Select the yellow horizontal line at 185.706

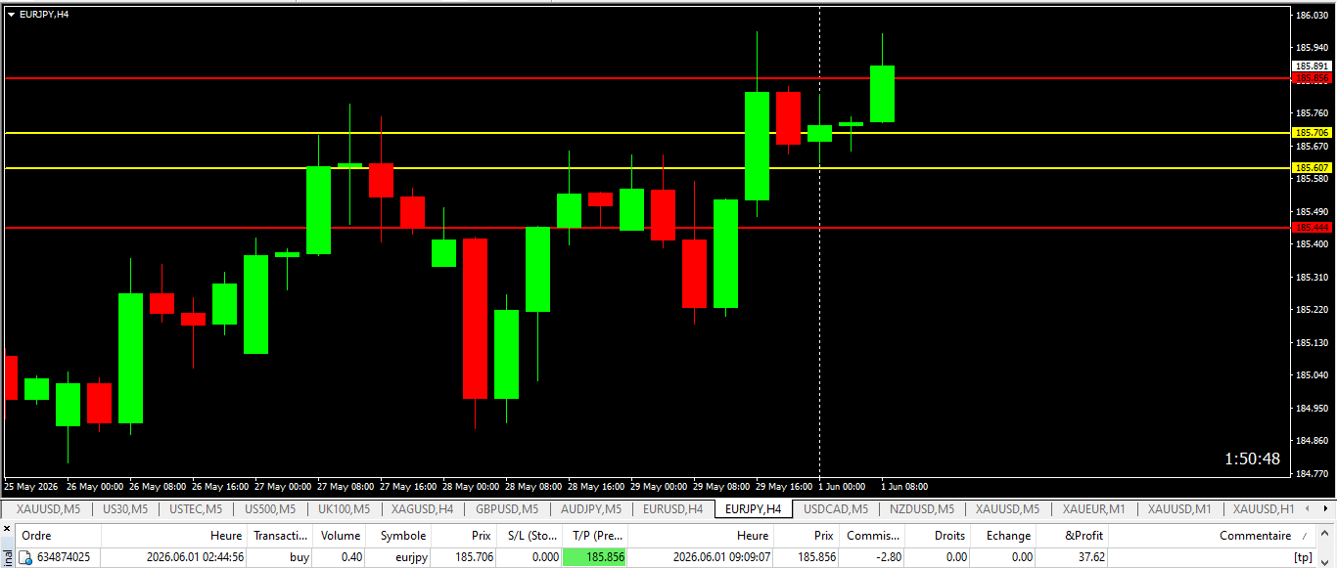(x=646, y=132)
